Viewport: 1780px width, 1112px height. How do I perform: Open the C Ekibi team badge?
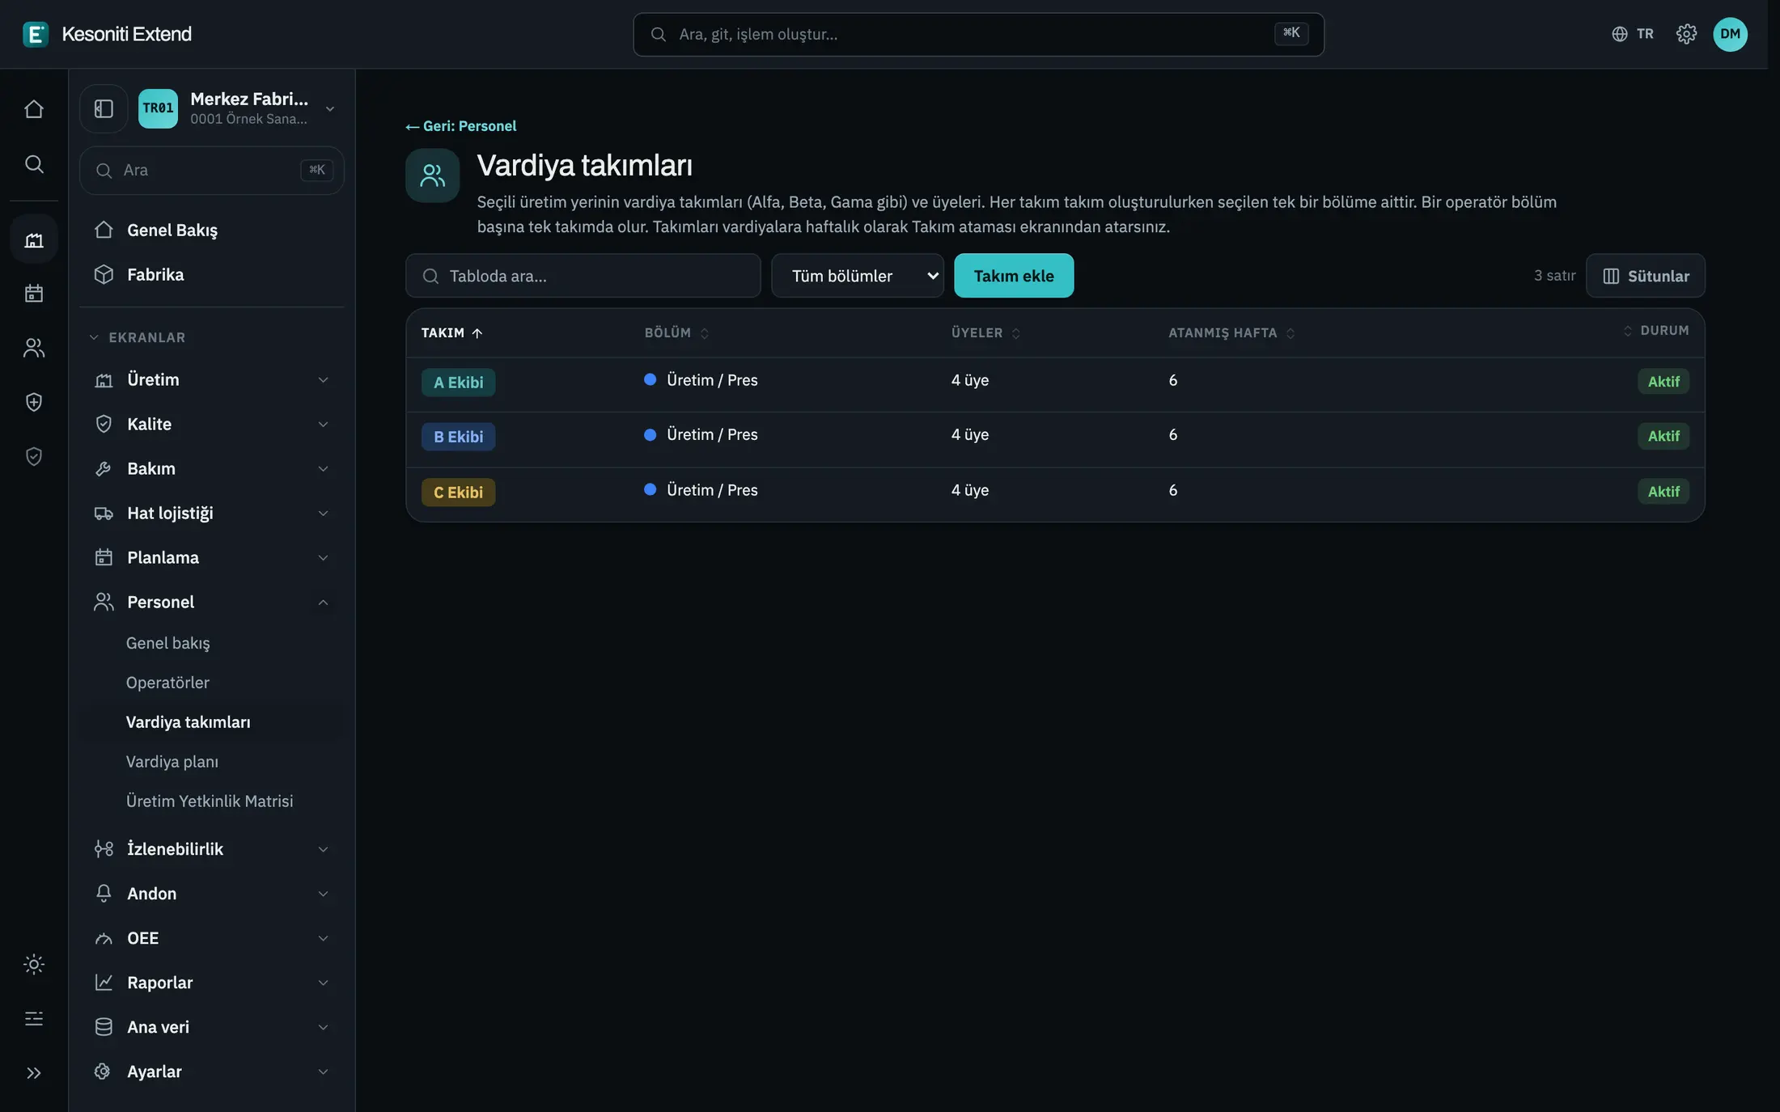coord(458,493)
